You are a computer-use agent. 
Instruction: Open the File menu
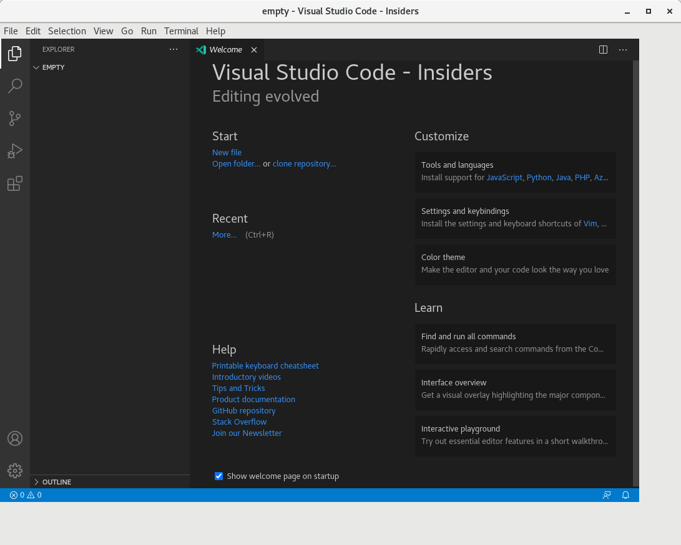click(x=11, y=31)
